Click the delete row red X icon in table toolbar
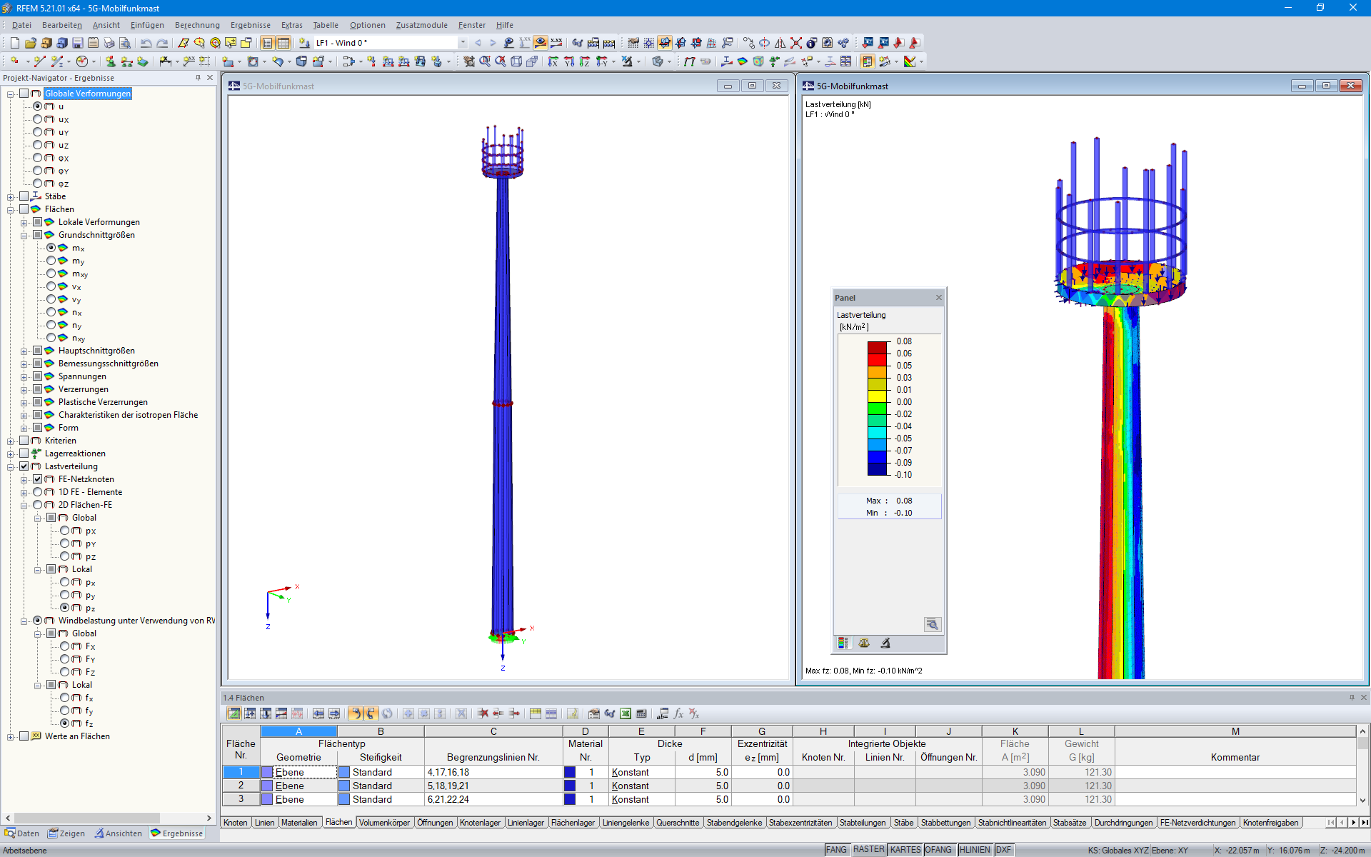Viewport: 1371px width, 857px height. pyautogui.click(x=483, y=713)
